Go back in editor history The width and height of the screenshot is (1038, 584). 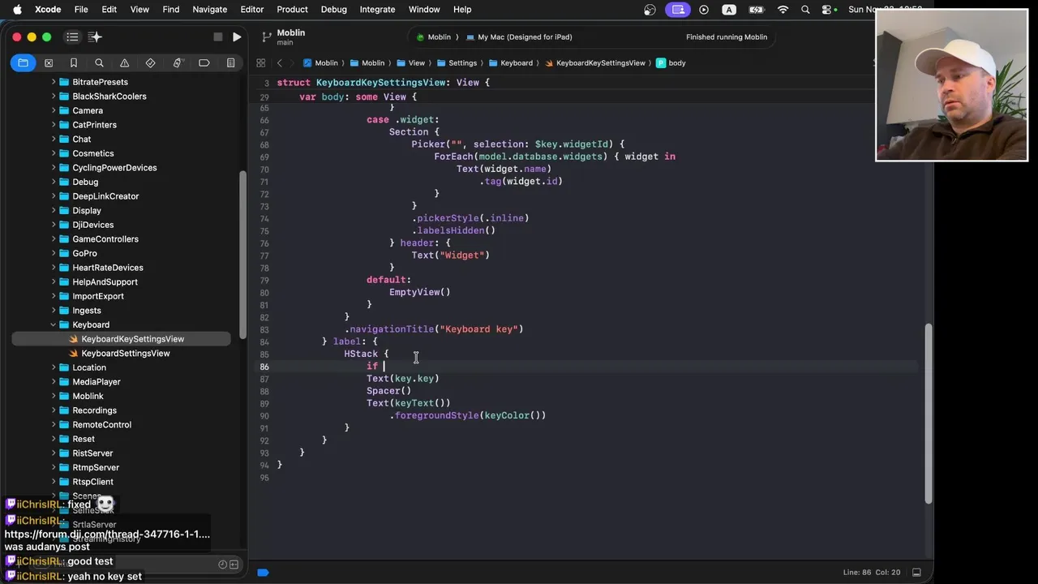click(279, 62)
